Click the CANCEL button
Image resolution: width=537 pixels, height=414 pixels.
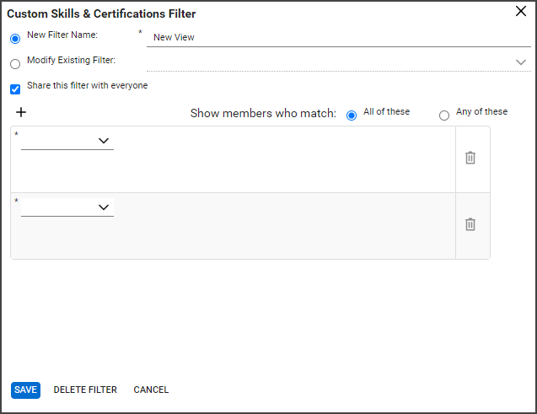click(x=151, y=390)
